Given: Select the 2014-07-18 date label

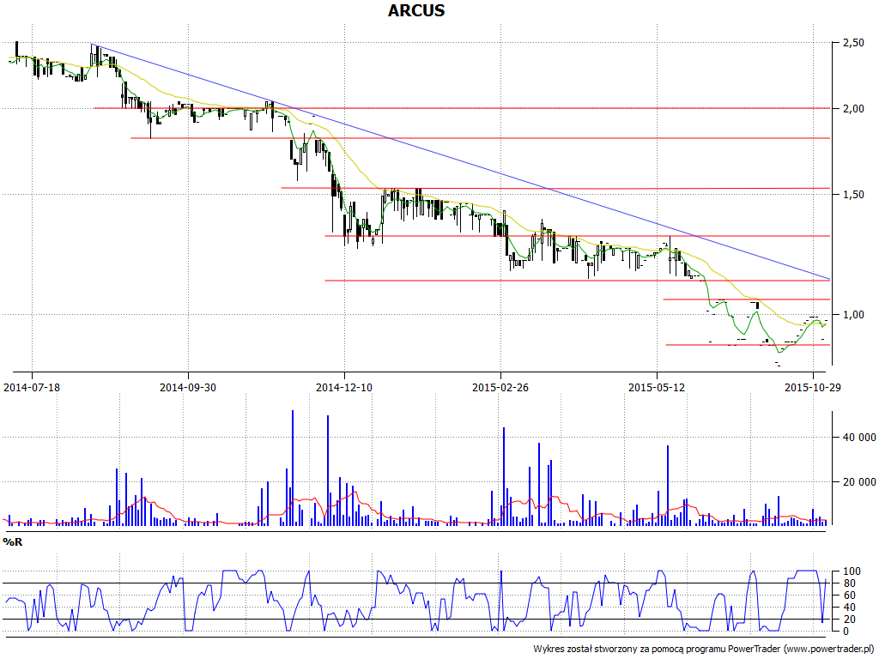Looking at the screenshot, I should [32, 387].
